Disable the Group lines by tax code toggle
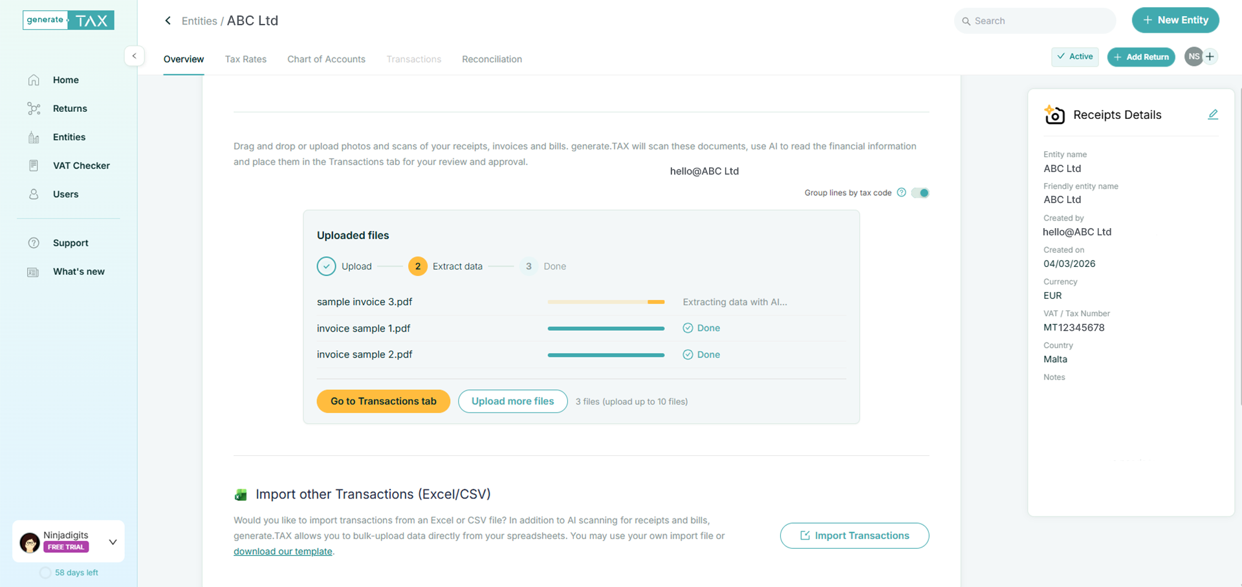Image resolution: width=1242 pixels, height=587 pixels. (x=919, y=192)
